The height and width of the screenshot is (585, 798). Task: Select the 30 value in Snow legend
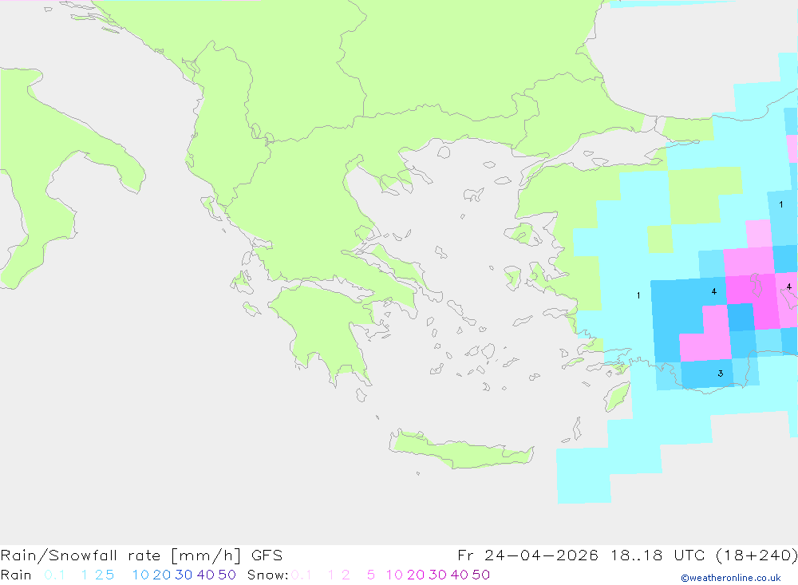click(437, 575)
